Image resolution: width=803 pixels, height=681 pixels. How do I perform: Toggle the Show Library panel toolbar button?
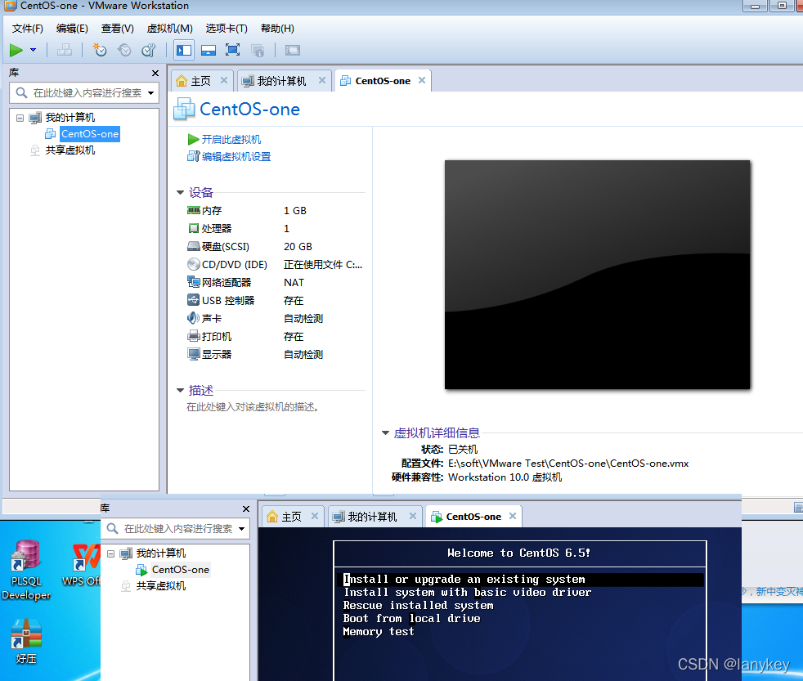tap(184, 50)
